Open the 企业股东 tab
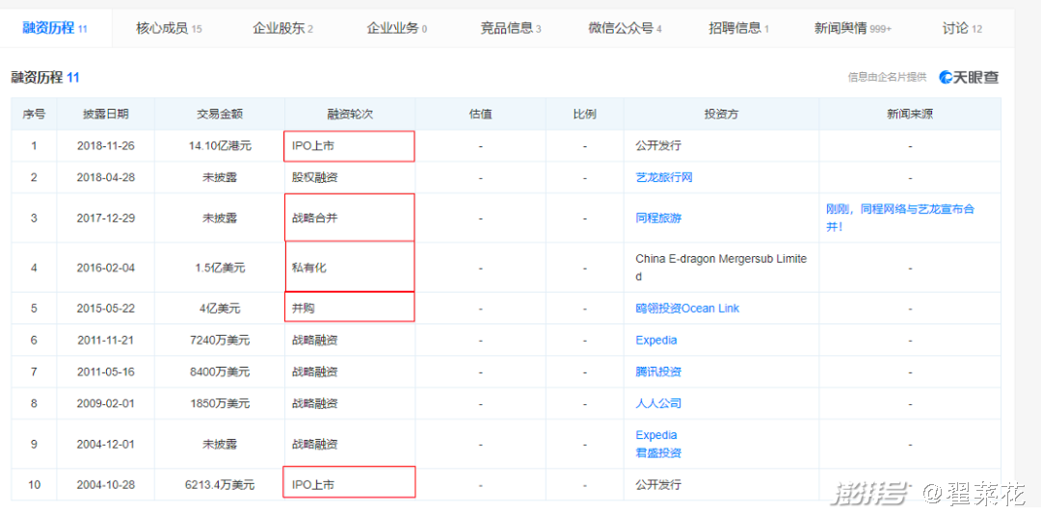This screenshot has height=513, width=1041. pyautogui.click(x=282, y=28)
